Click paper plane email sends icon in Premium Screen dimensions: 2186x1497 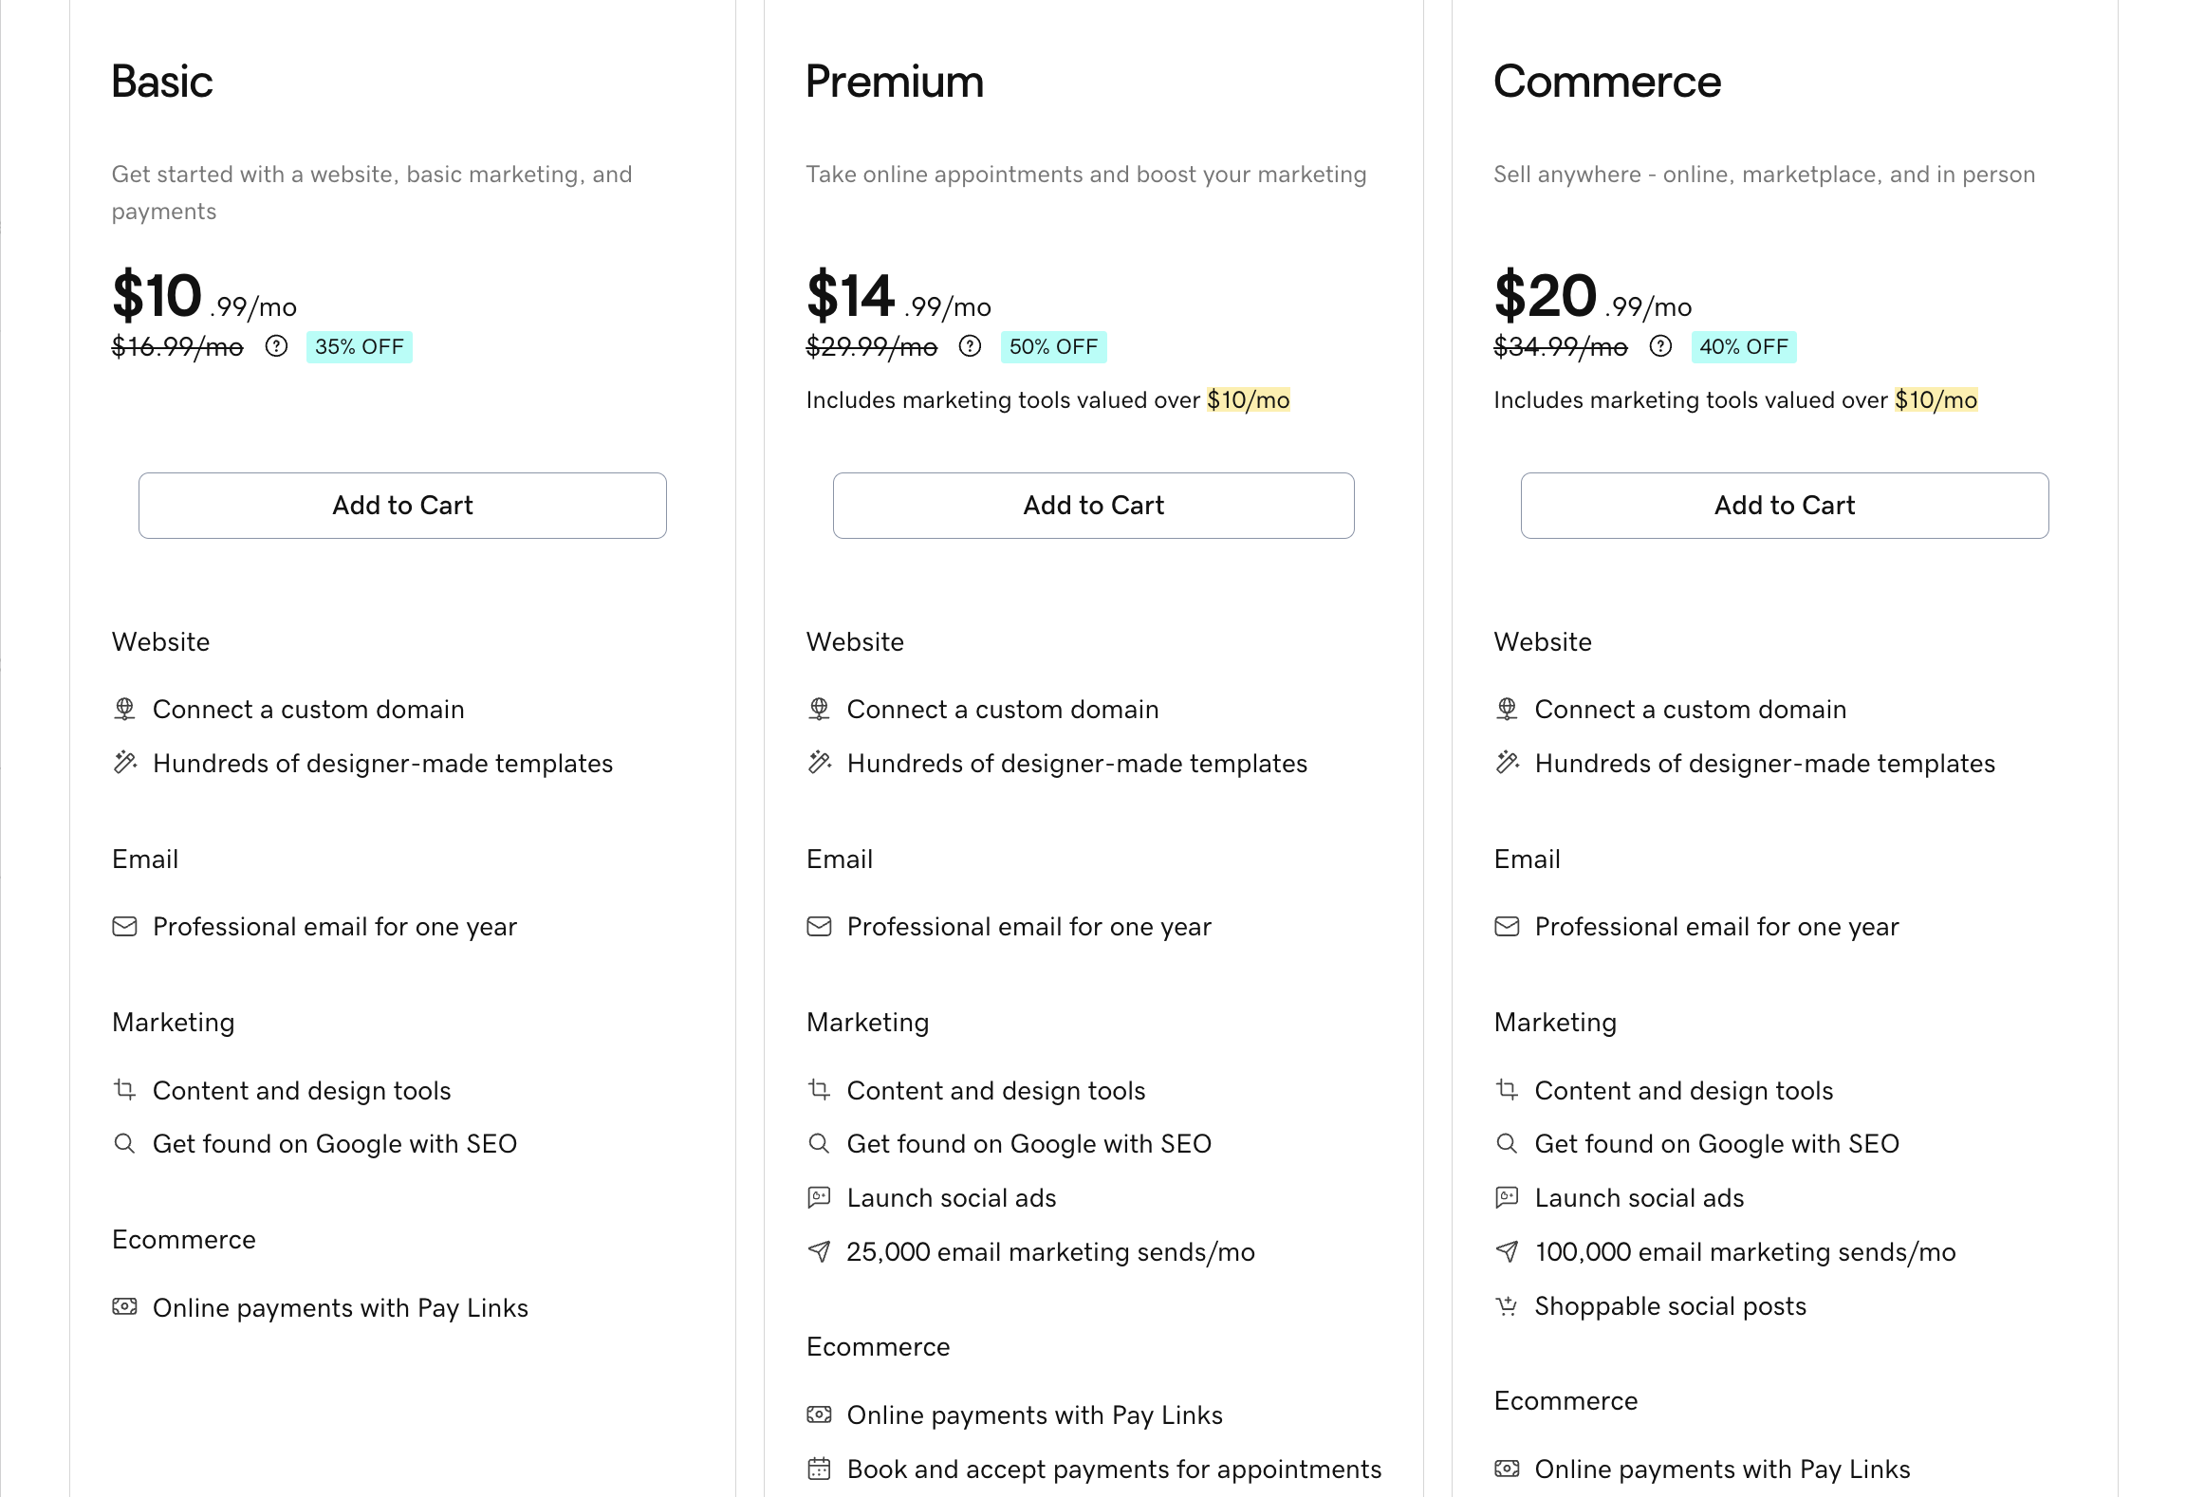[819, 1251]
